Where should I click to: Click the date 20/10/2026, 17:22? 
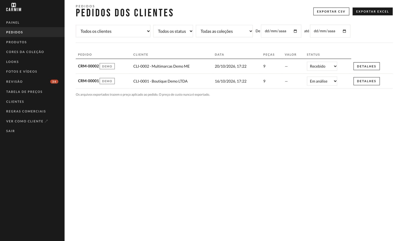click(x=231, y=66)
